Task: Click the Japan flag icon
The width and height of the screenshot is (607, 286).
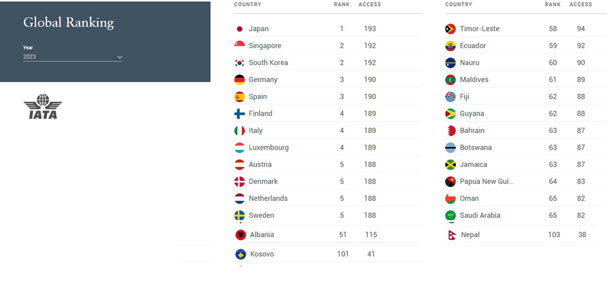Action: point(240,29)
